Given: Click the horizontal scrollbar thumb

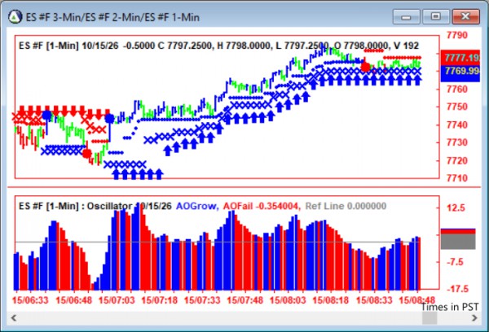Looking at the screenshot, I should pyautogui.click(x=430, y=318).
